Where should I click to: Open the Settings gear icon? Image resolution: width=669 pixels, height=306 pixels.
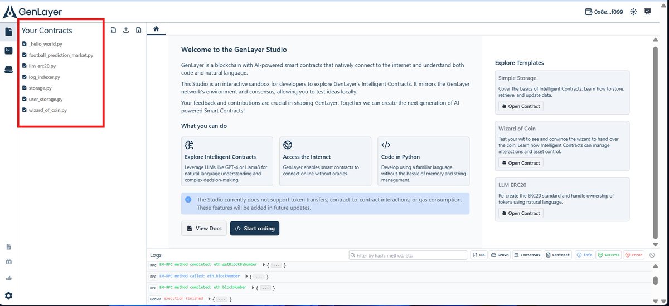point(8,295)
